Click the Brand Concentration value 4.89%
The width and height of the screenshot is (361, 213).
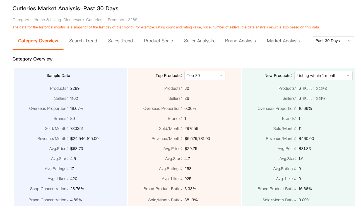[x=76, y=200]
